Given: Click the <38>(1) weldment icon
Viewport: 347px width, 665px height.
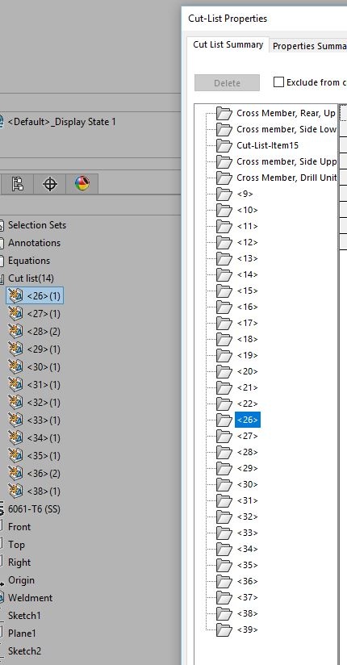Looking at the screenshot, I should coord(15,491).
